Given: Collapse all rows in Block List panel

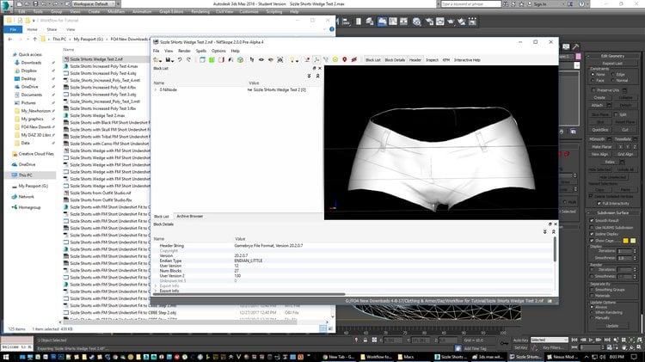Looking at the screenshot, I should pos(317,77).
